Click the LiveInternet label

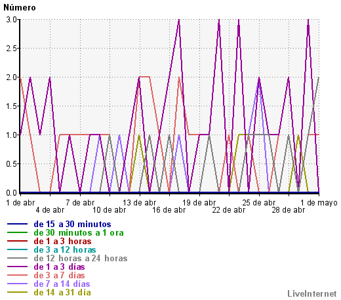(x=312, y=293)
